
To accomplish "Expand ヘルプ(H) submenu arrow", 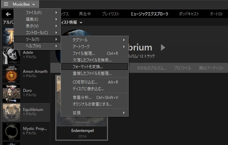I will (56, 46).
